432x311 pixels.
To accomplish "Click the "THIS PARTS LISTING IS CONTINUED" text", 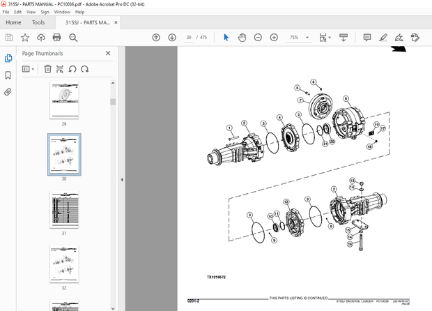I will (x=298, y=298).
